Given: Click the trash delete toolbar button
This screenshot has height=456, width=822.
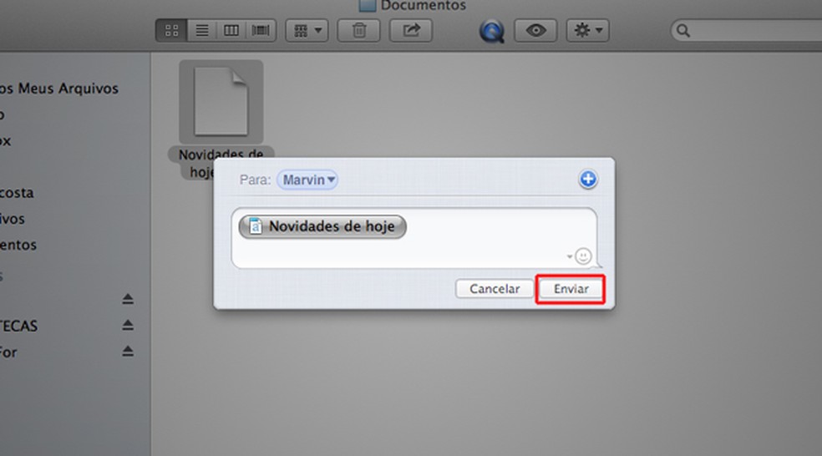Looking at the screenshot, I should tap(359, 30).
